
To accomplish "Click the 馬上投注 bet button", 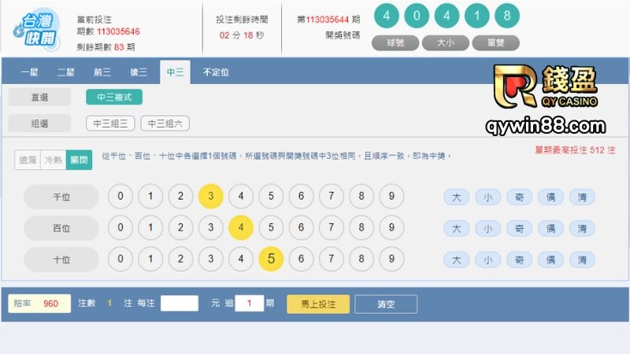I will (x=317, y=304).
